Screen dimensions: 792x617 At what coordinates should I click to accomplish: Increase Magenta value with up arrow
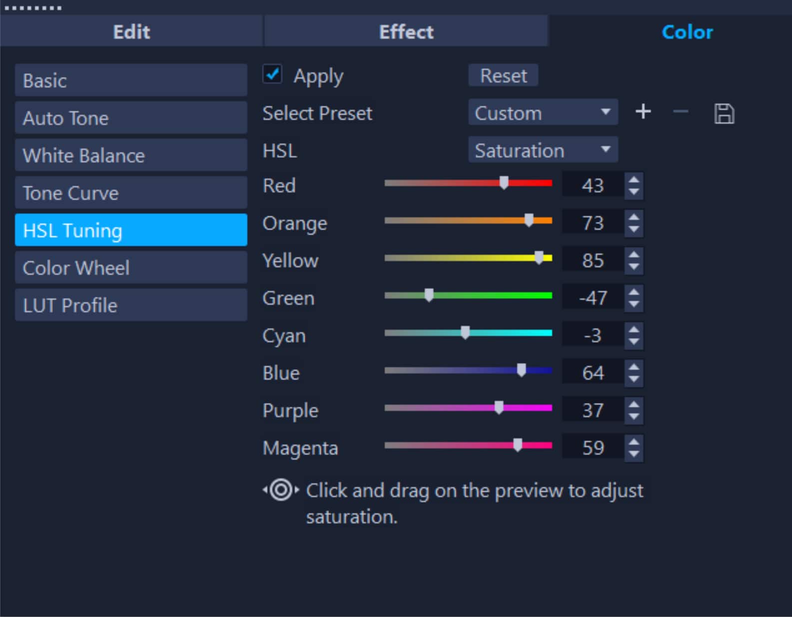[634, 442]
